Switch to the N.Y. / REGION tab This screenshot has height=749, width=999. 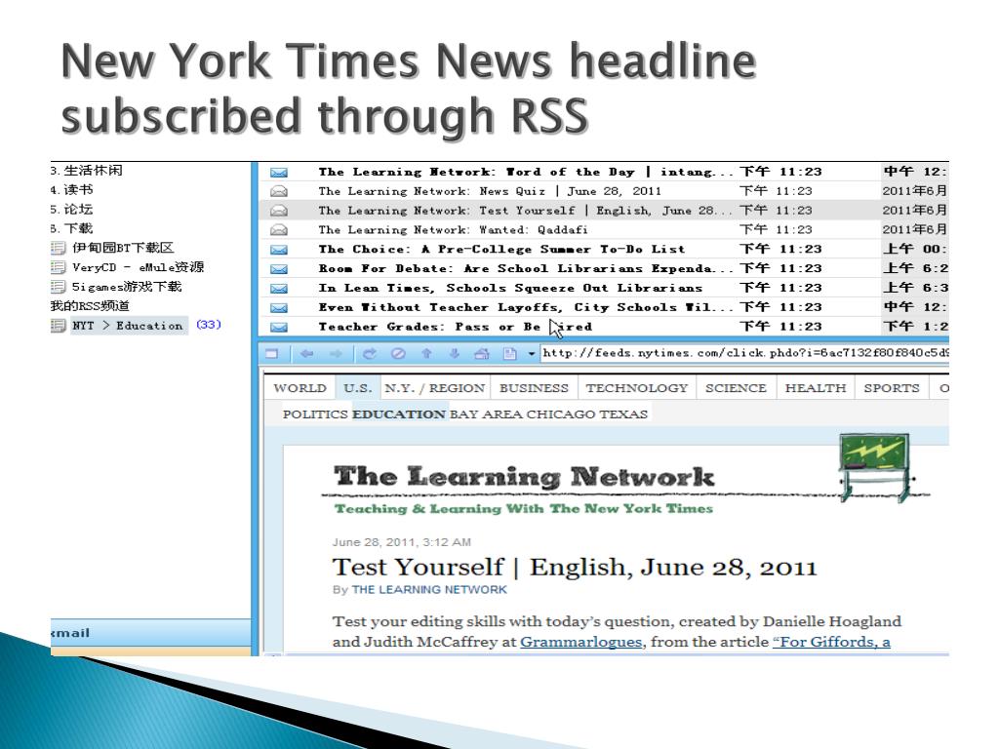(x=434, y=388)
